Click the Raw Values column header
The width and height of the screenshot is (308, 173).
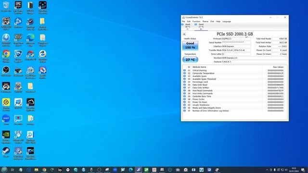tap(278, 67)
